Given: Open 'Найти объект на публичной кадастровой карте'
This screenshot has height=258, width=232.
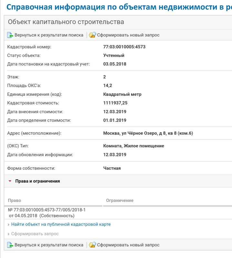Looking at the screenshot, I should click(61, 224).
